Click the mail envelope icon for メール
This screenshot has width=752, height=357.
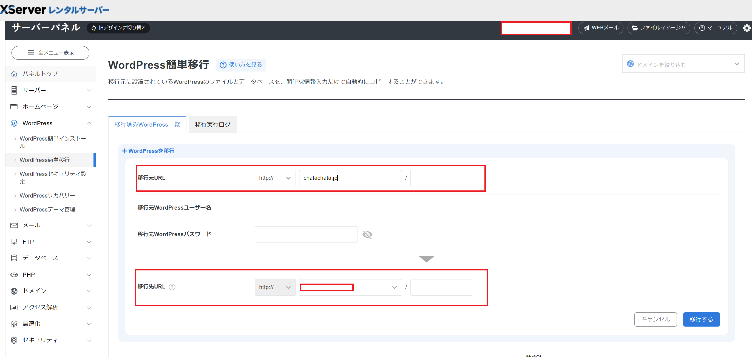(14, 225)
